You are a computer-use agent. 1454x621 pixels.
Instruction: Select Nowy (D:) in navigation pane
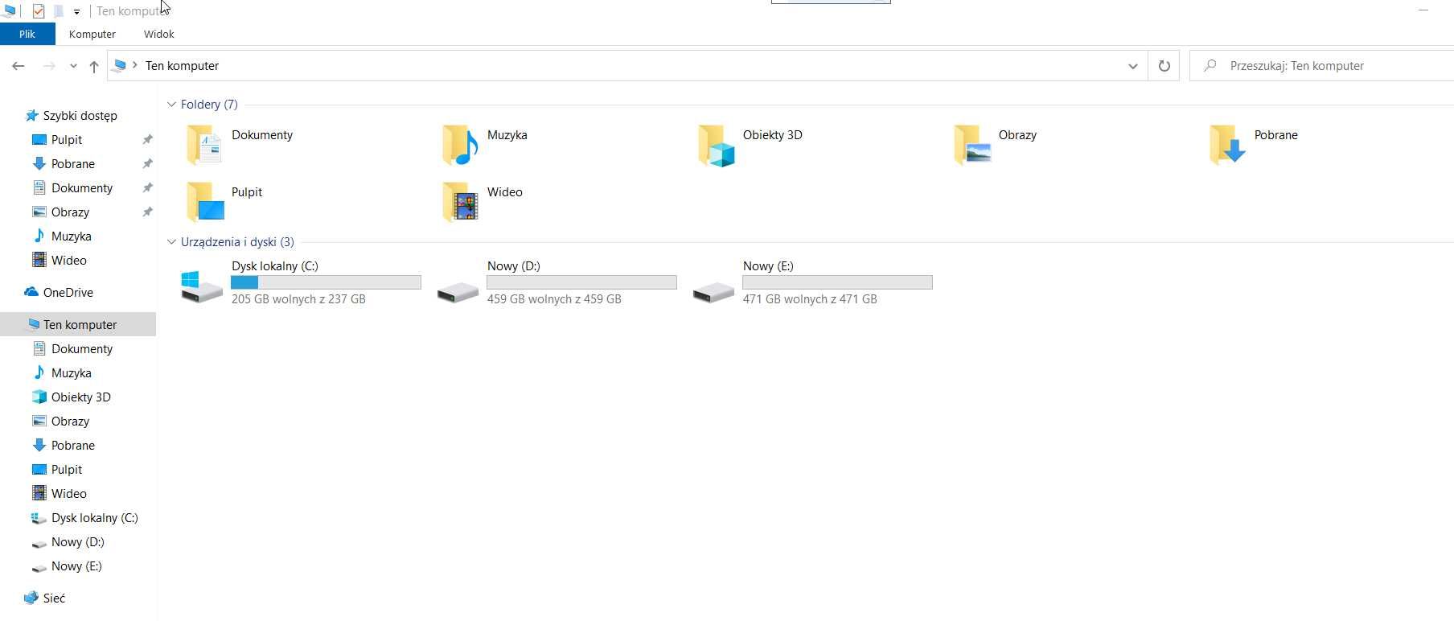[x=78, y=541]
